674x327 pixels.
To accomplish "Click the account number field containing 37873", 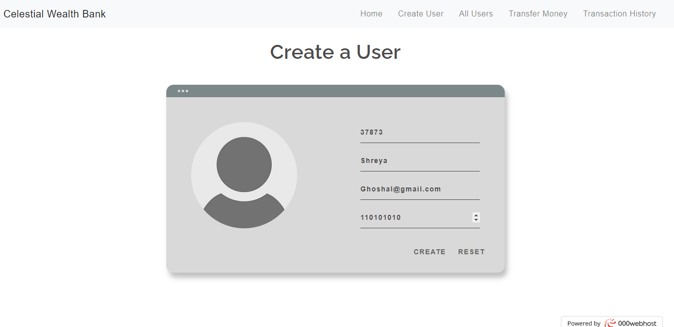I will tap(420, 132).
